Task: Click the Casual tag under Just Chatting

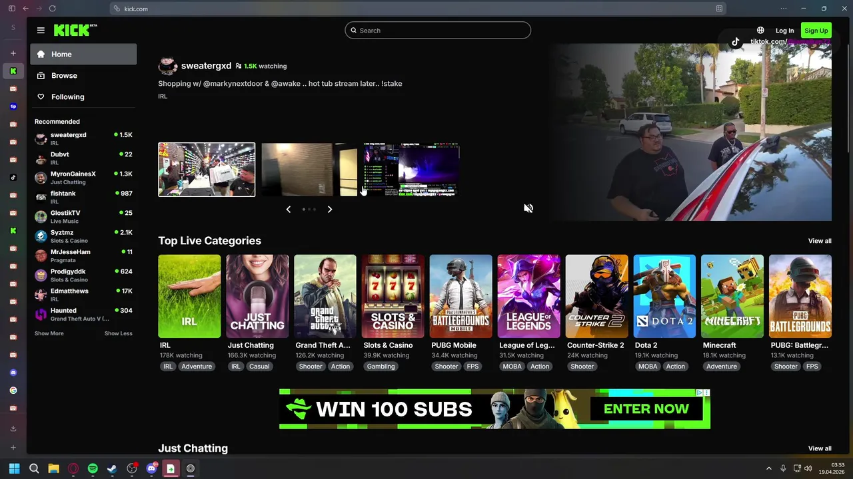Action: pos(259,367)
